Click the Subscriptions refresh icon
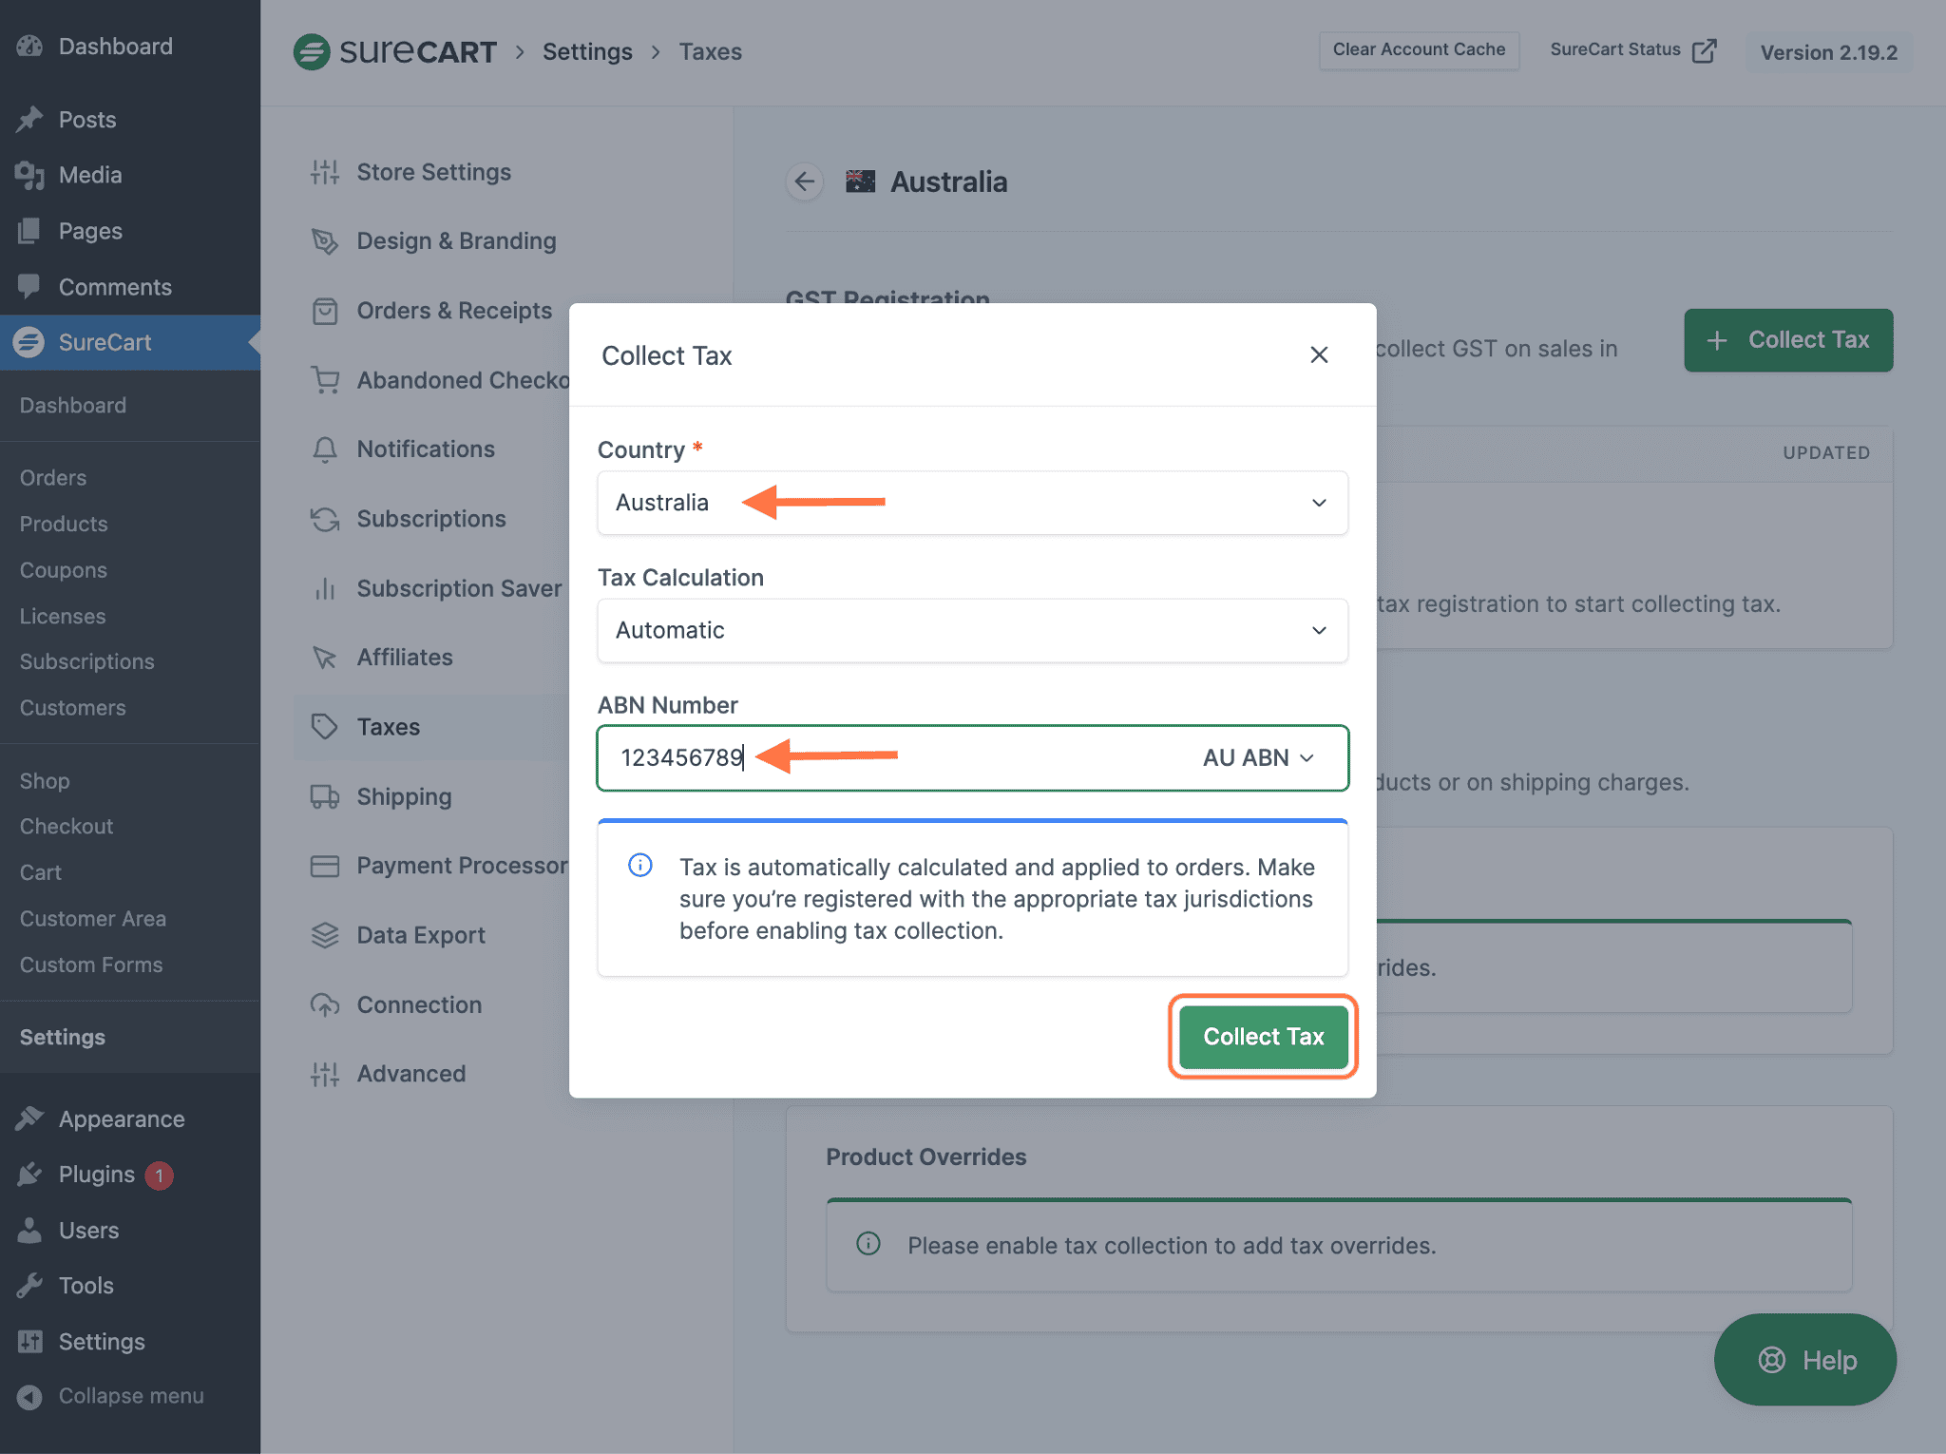 coord(324,519)
